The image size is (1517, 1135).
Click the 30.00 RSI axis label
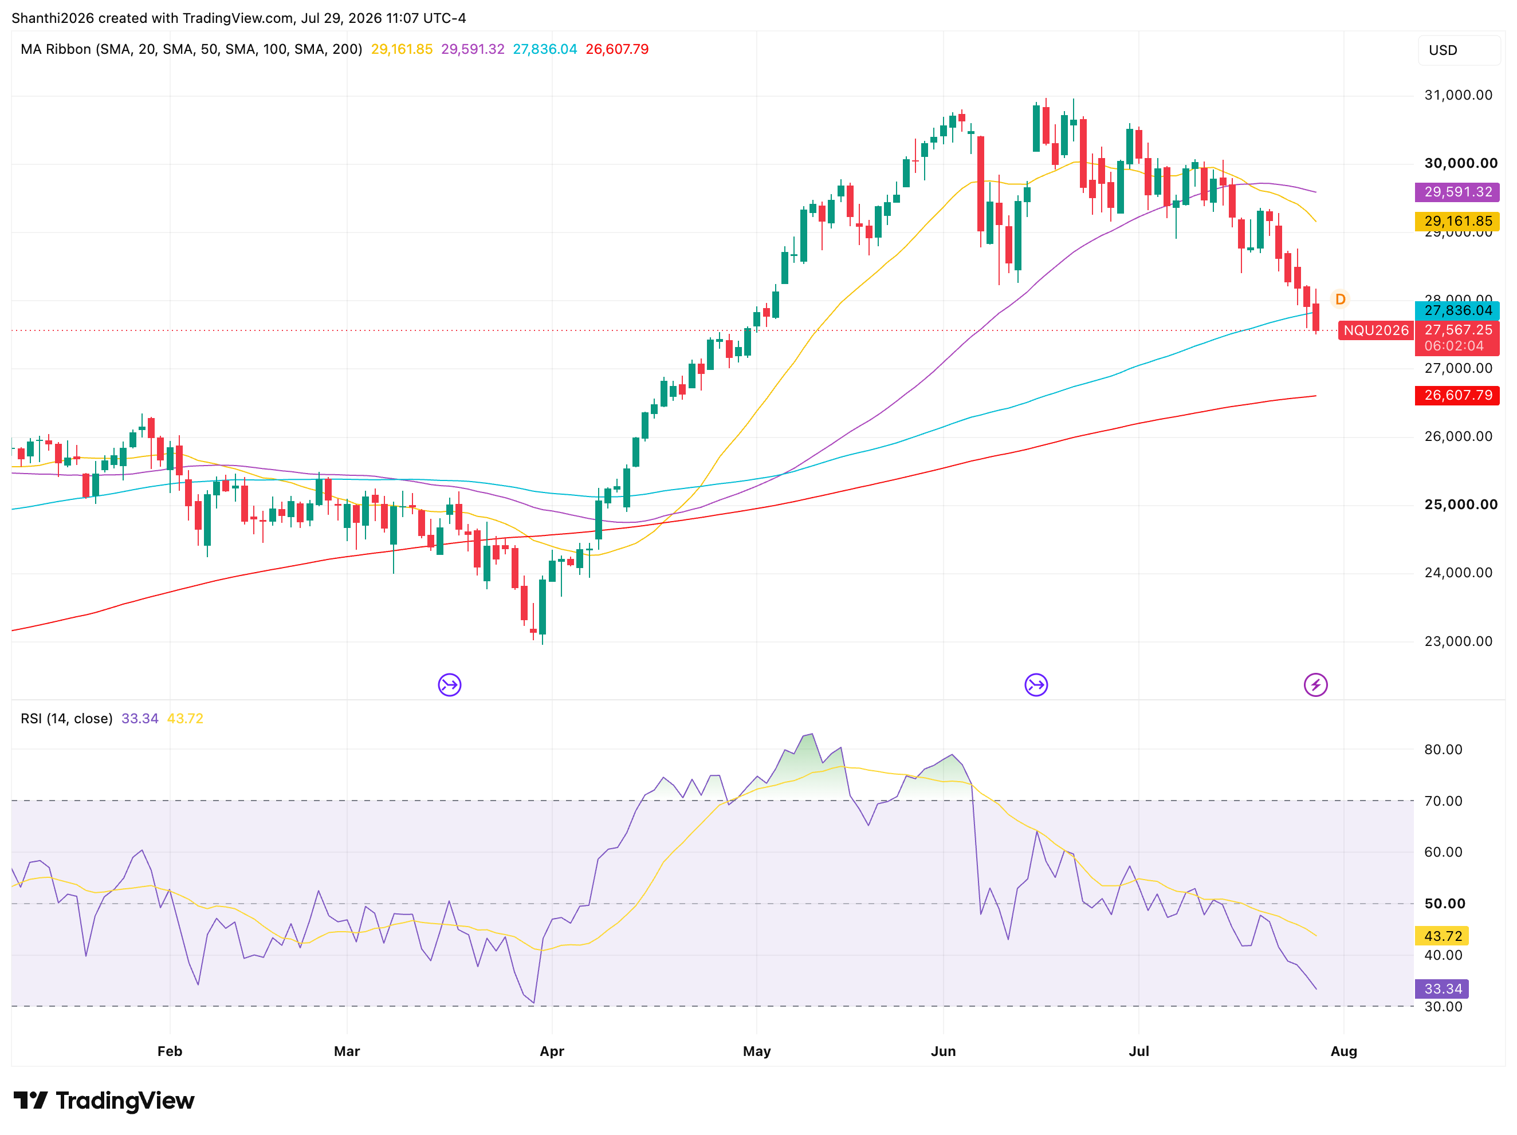click(x=1443, y=1006)
